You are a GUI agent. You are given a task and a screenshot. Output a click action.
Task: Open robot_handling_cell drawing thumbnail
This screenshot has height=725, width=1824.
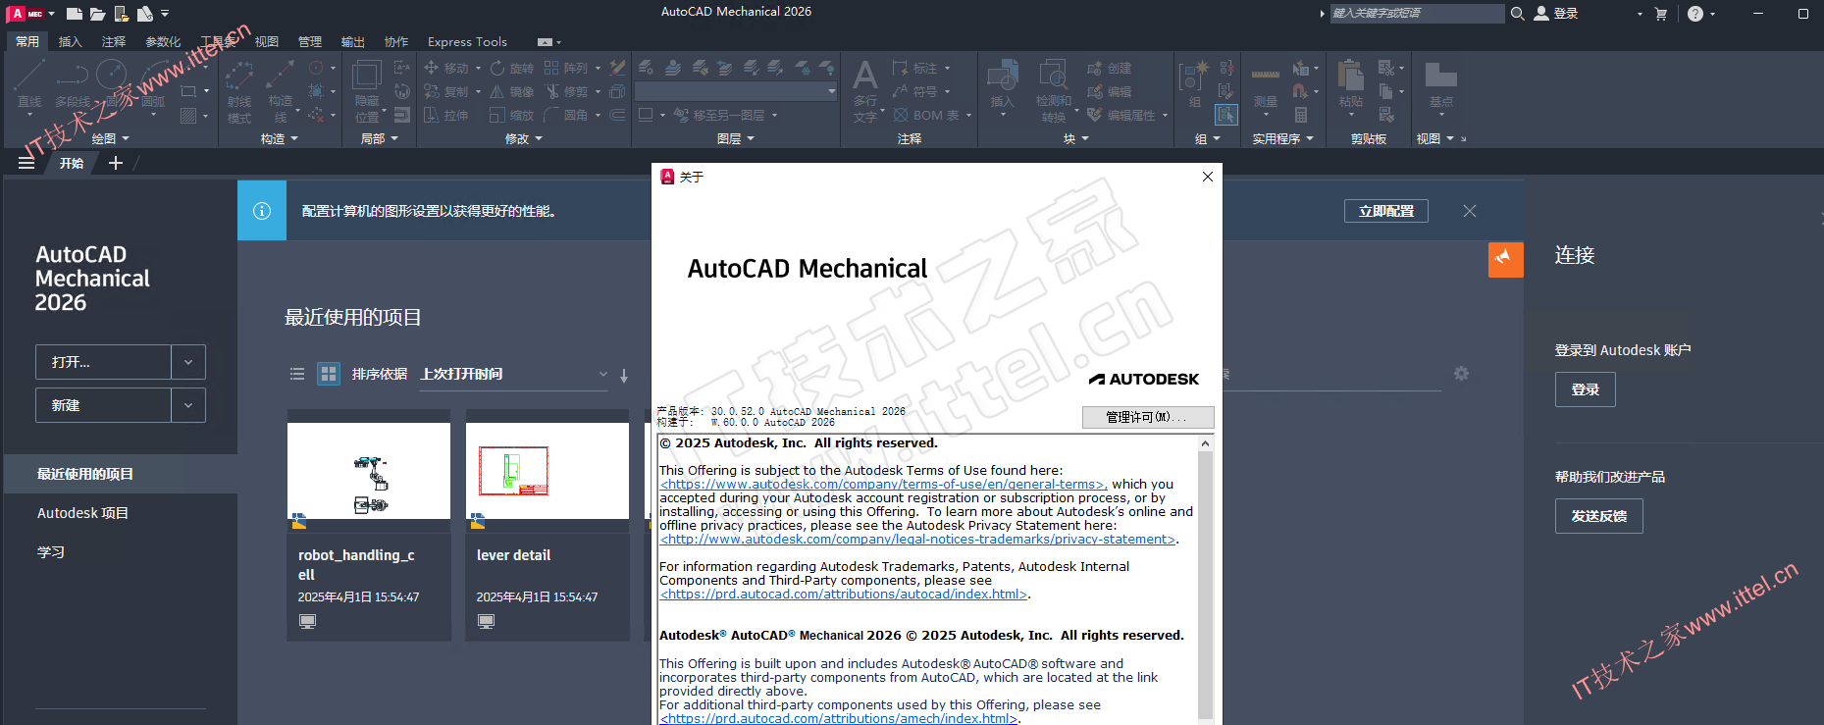tap(369, 471)
